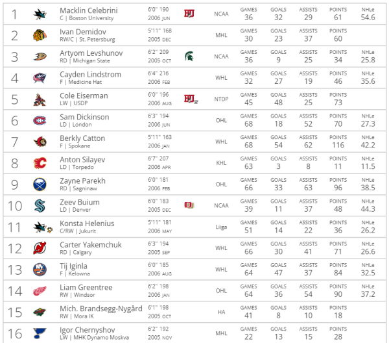
Task: Click the Buffalo Sabres logo at pick 9
Action: pyautogui.click(x=40, y=184)
